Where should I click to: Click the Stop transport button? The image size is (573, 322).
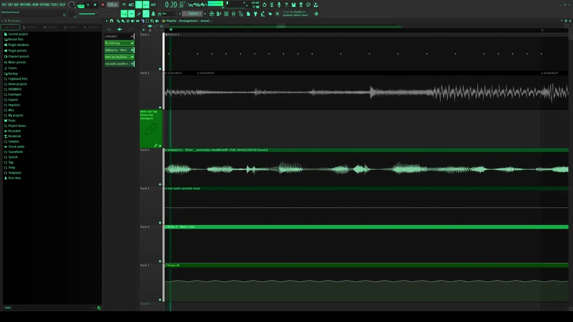pyautogui.click(x=95, y=5)
